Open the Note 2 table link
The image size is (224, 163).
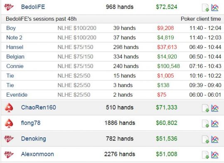point(14,38)
